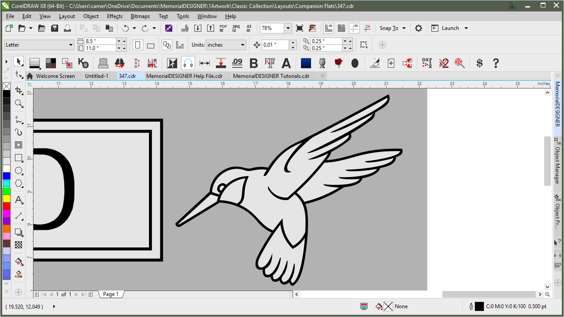Set landscape page orientation
564x317 pixels.
click(x=150, y=45)
